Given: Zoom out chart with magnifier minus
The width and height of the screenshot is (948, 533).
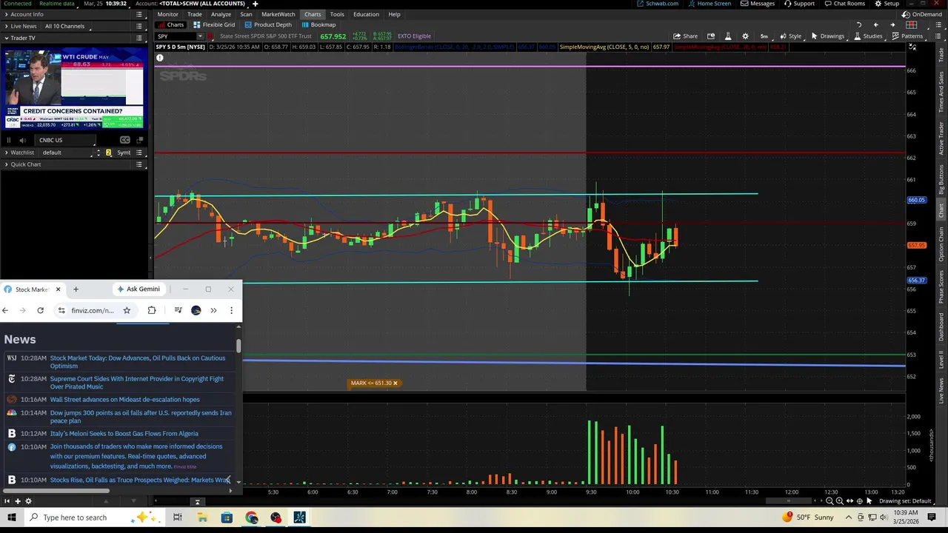Looking at the screenshot, I should [829, 501].
